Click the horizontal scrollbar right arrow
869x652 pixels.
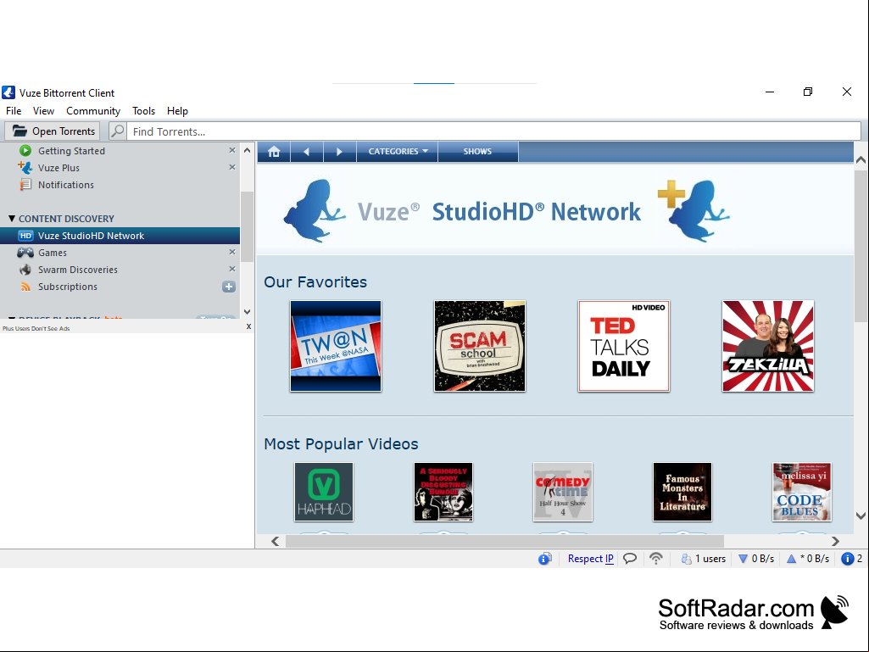[x=835, y=541]
